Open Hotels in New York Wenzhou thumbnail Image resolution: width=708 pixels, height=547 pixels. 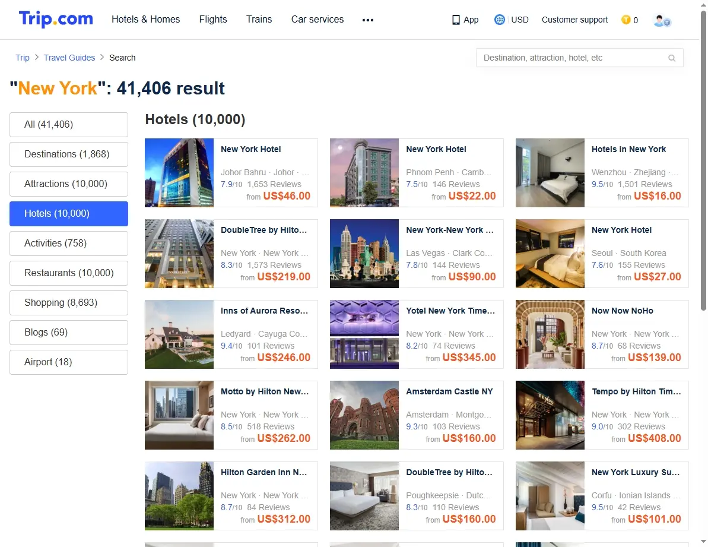point(550,173)
